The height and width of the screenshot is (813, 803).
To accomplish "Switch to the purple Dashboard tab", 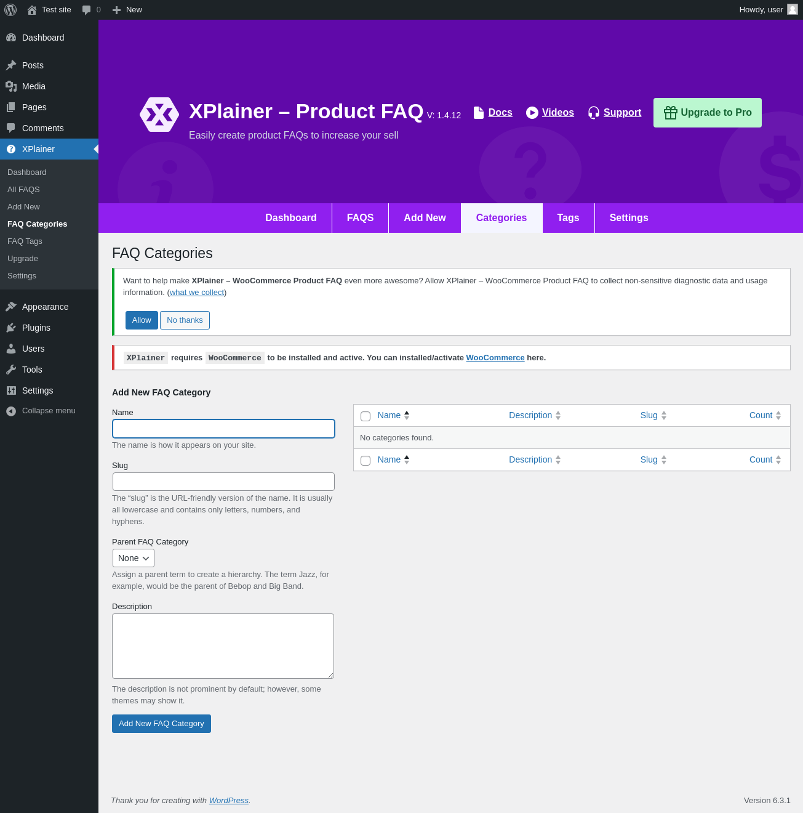I will coord(291,218).
